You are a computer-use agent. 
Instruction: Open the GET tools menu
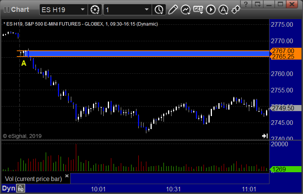(198, 10)
